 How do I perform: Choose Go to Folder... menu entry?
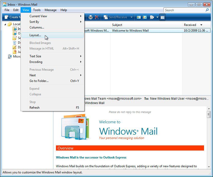click(52, 81)
